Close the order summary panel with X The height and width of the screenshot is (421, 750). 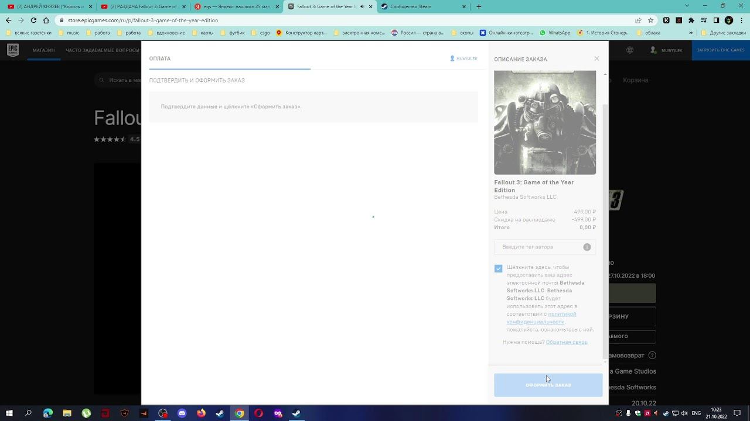[x=596, y=58]
